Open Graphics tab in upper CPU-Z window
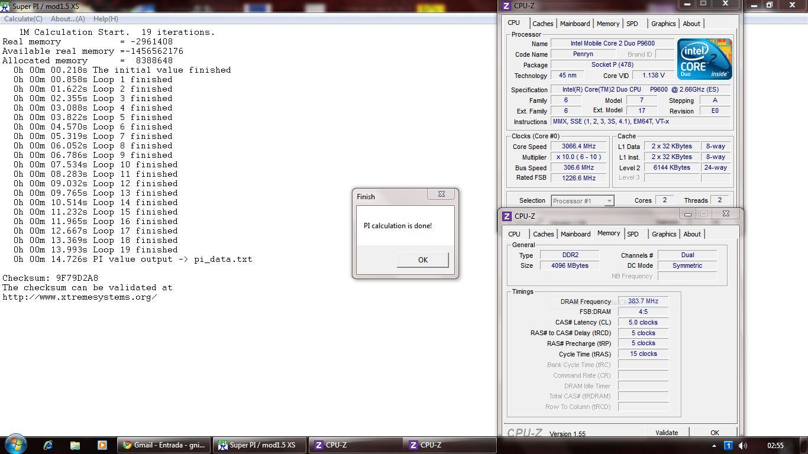The image size is (808, 454). click(663, 24)
